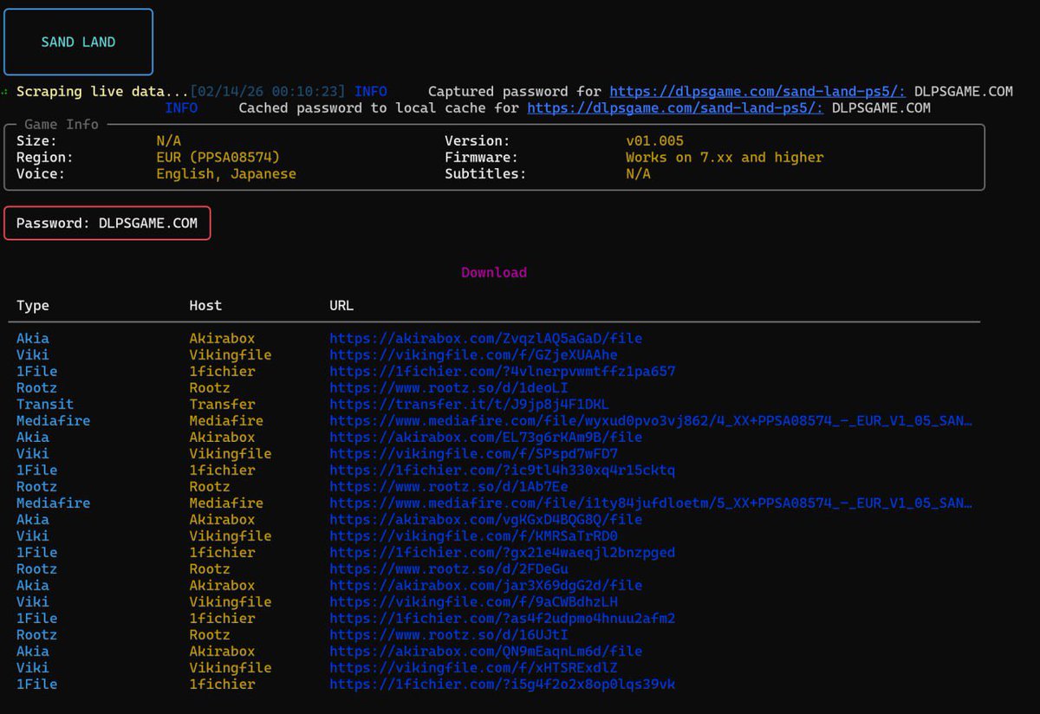Click the magenta 'Download' heading
The height and width of the screenshot is (714, 1040).
coord(494,272)
